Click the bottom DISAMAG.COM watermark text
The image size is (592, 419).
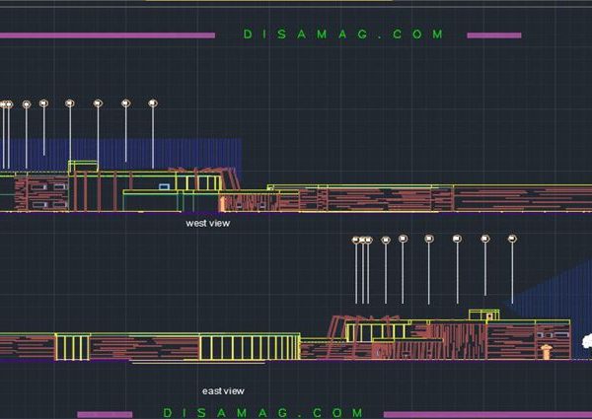pos(262,413)
